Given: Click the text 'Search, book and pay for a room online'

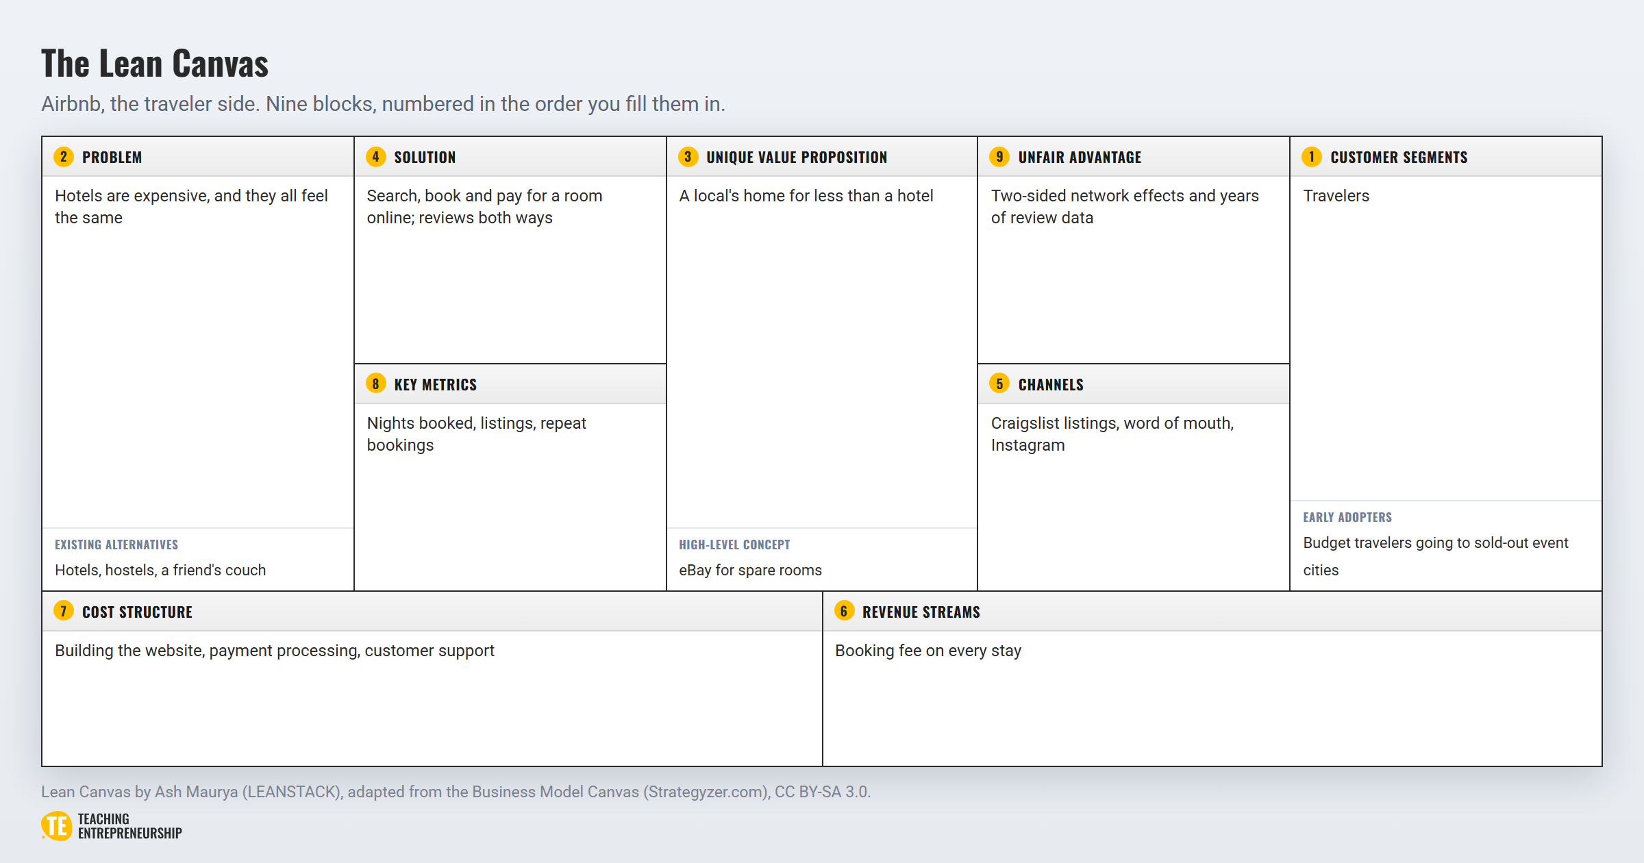Looking at the screenshot, I should [x=484, y=207].
